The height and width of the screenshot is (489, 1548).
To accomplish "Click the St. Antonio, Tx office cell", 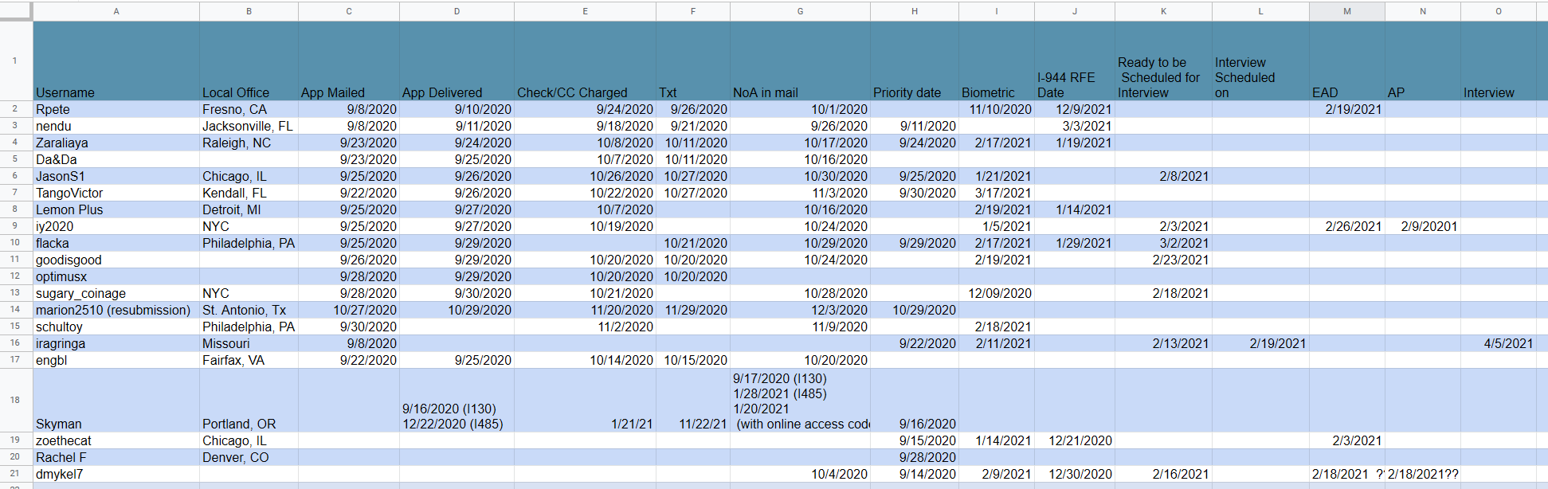I will pos(249,310).
